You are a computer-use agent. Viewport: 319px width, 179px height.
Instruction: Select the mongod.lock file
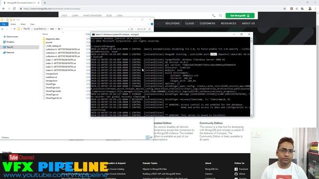point(52,74)
